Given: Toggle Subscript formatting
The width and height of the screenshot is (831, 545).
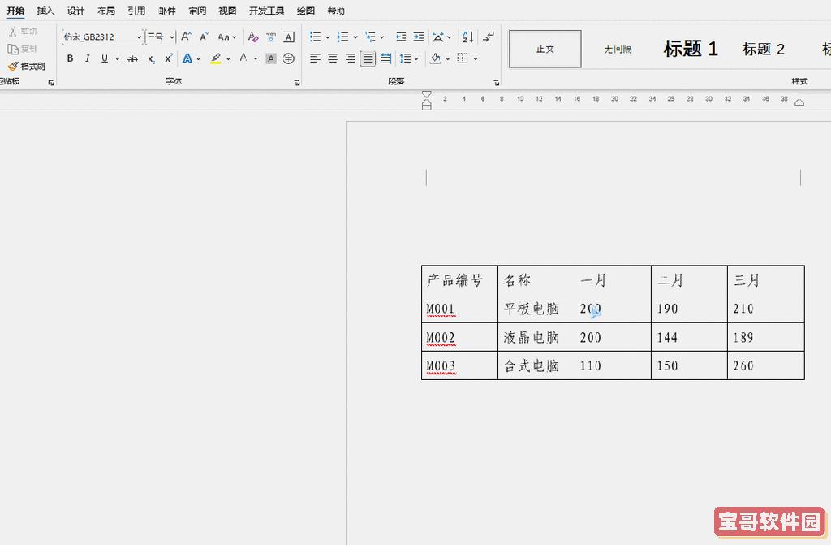Looking at the screenshot, I should 151,58.
